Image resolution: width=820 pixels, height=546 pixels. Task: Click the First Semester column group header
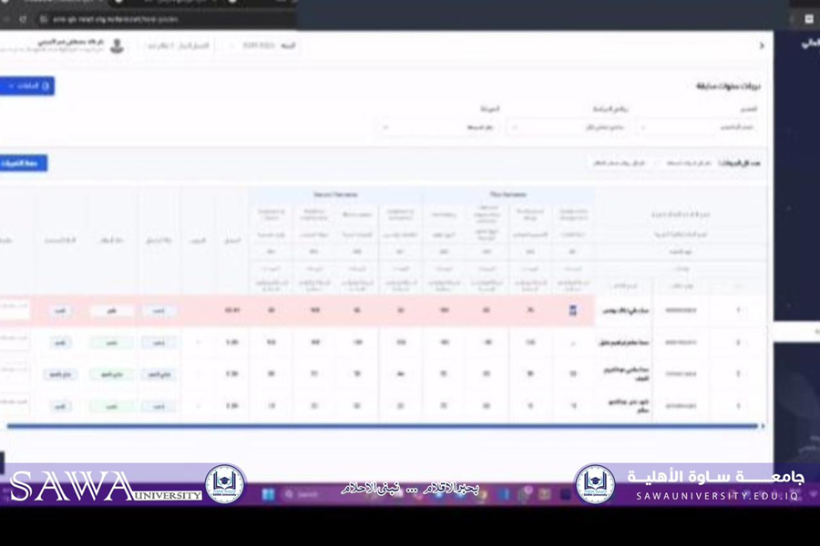[507, 195]
